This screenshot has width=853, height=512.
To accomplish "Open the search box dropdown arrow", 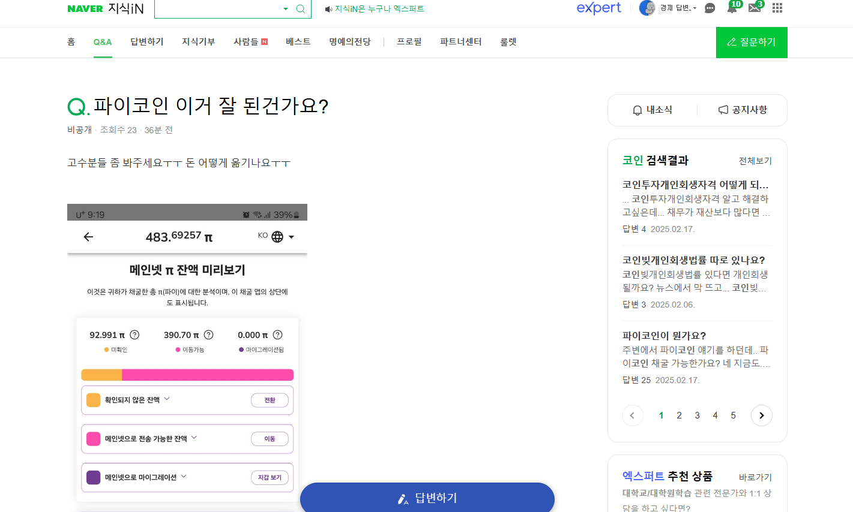I will (x=286, y=9).
